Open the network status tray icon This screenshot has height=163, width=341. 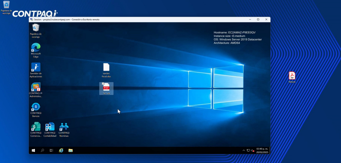(248, 150)
